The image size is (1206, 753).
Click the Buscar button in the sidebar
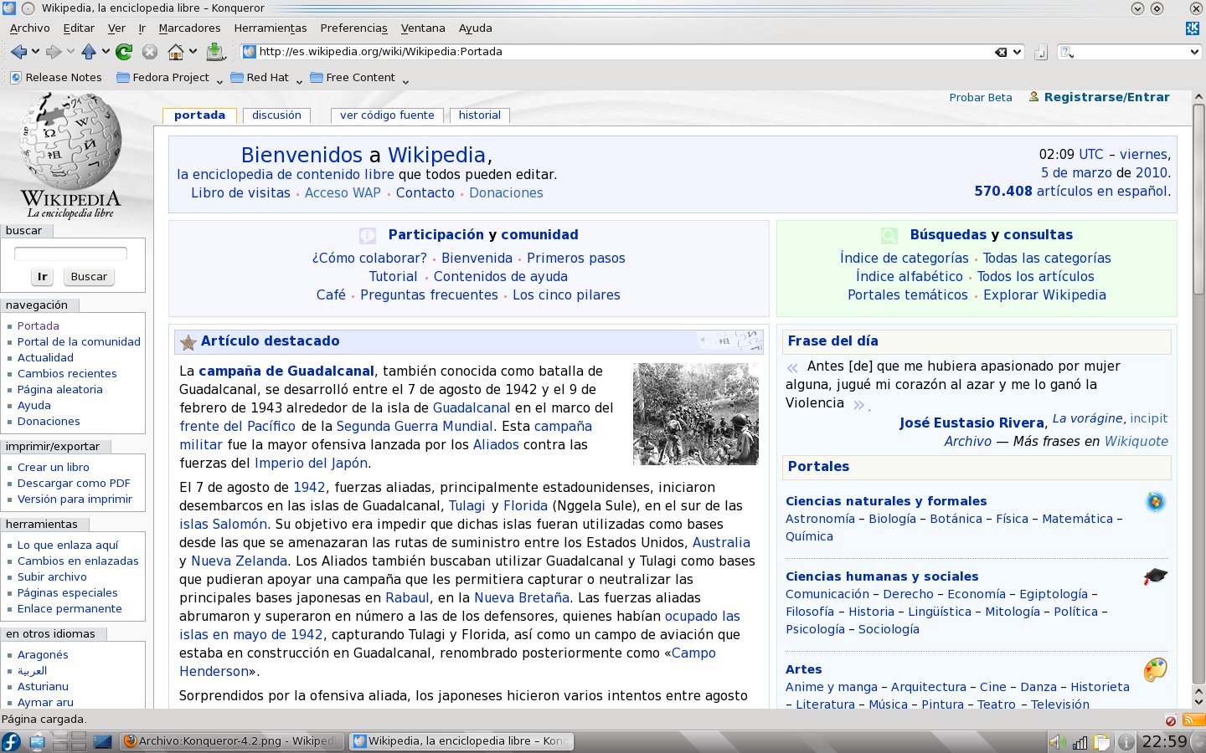click(x=89, y=277)
